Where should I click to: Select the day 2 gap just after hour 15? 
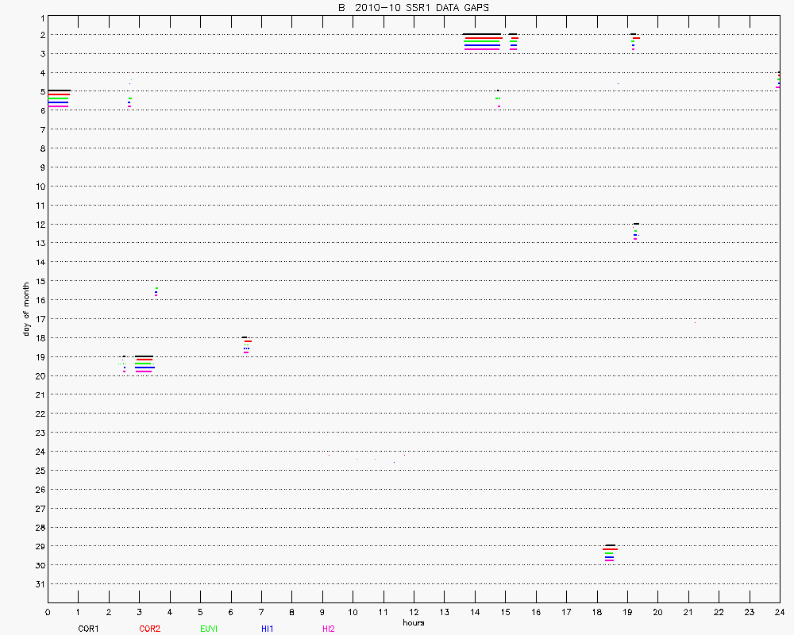(x=514, y=42)
